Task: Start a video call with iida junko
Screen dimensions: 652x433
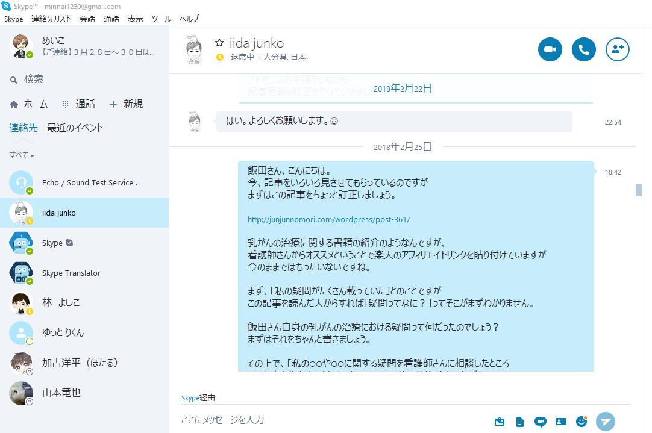Action: coord(550,50)
